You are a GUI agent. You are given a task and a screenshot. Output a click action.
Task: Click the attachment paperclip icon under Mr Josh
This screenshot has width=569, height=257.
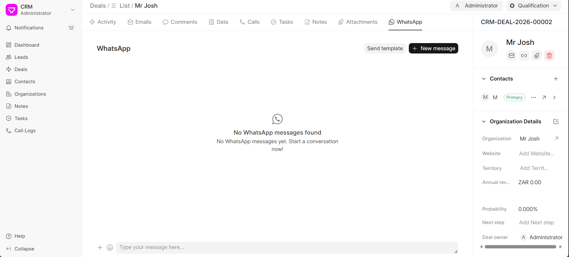[x=537, y=56]
